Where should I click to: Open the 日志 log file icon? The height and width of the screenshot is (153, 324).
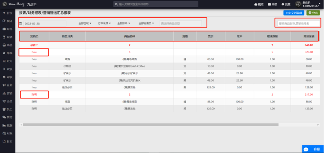pyautogui.click(x=4, y=141)
